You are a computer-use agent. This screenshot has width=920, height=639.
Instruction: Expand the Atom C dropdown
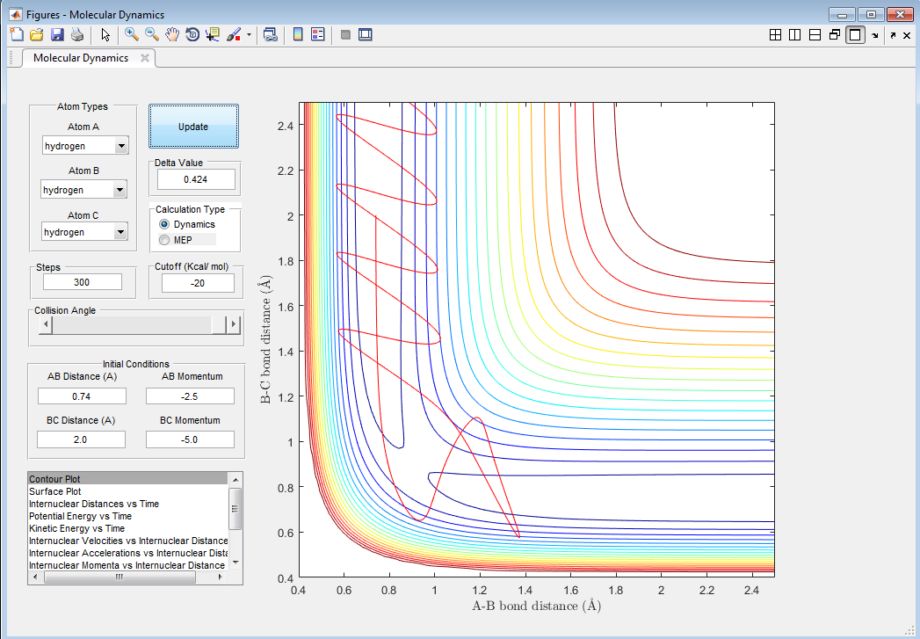click(x=121, y=232)
